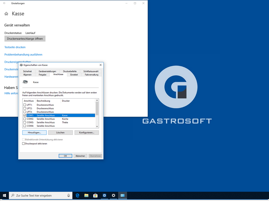Activate the voice search microphone icon
269x201 pixels.
69,195
